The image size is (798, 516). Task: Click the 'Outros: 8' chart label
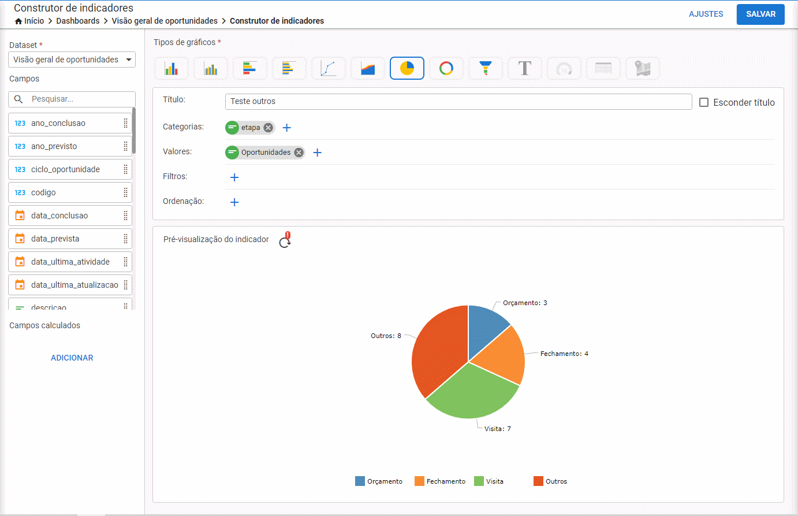(x=386, y=336)
